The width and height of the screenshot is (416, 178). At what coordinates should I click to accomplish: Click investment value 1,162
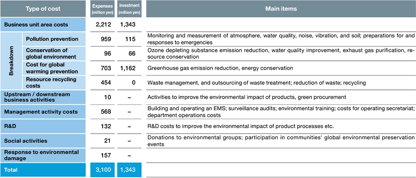tap(128, 68)
